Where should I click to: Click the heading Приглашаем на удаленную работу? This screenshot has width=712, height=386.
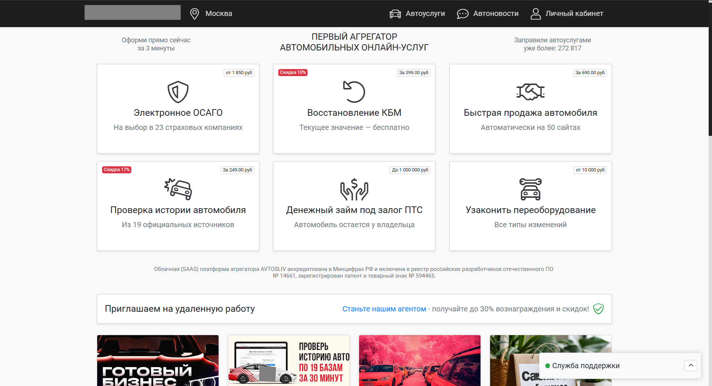(180, 309)
